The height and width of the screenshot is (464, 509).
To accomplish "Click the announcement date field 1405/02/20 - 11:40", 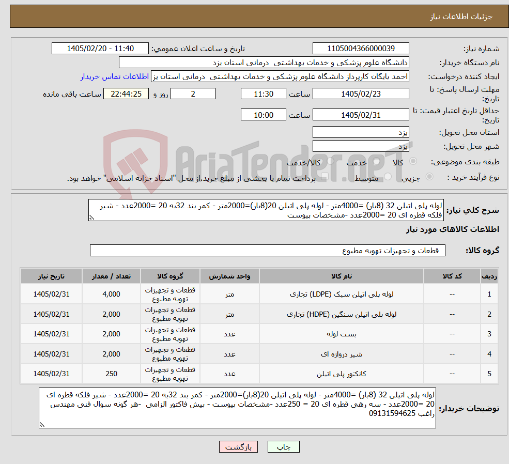I will click(x=100, y=49).
